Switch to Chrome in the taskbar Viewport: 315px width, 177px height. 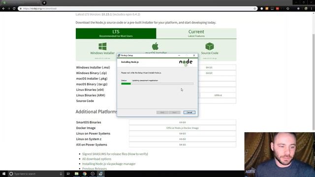pyautogui.click(x=85, y=174)
